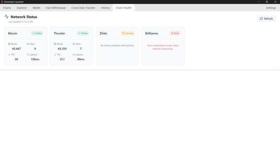Image resolution: width=280 pixels, height=148 pixels.
Task: Open the Wallet tab
Action: (x=36, y=8)
